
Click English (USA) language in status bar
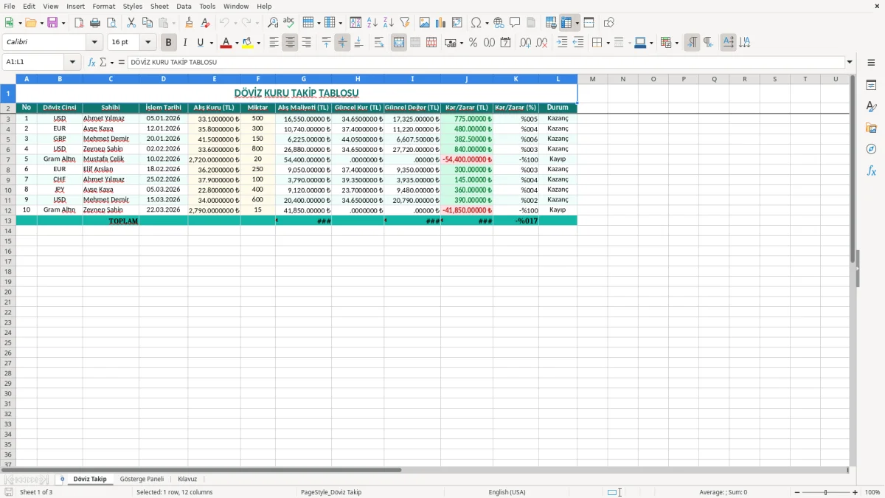tap(507, 492)
